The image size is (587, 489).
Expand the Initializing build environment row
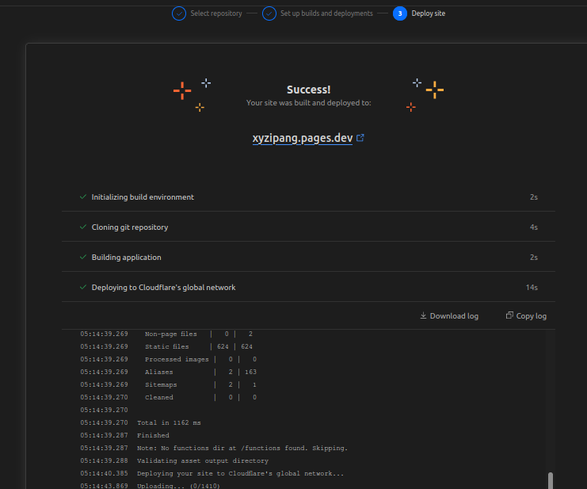(307, 197)
